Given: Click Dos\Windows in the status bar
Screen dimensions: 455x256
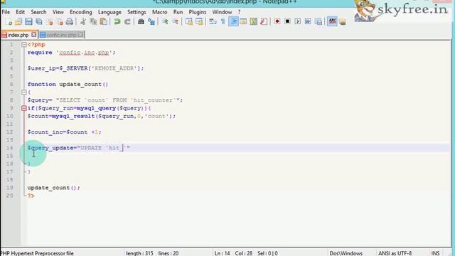Looking at the screenshot, I should pos(346,253).
